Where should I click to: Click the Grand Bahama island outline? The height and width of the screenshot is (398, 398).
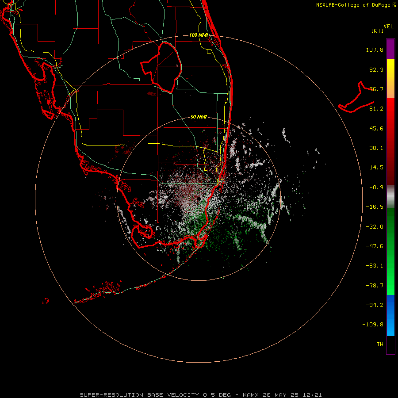356,97
